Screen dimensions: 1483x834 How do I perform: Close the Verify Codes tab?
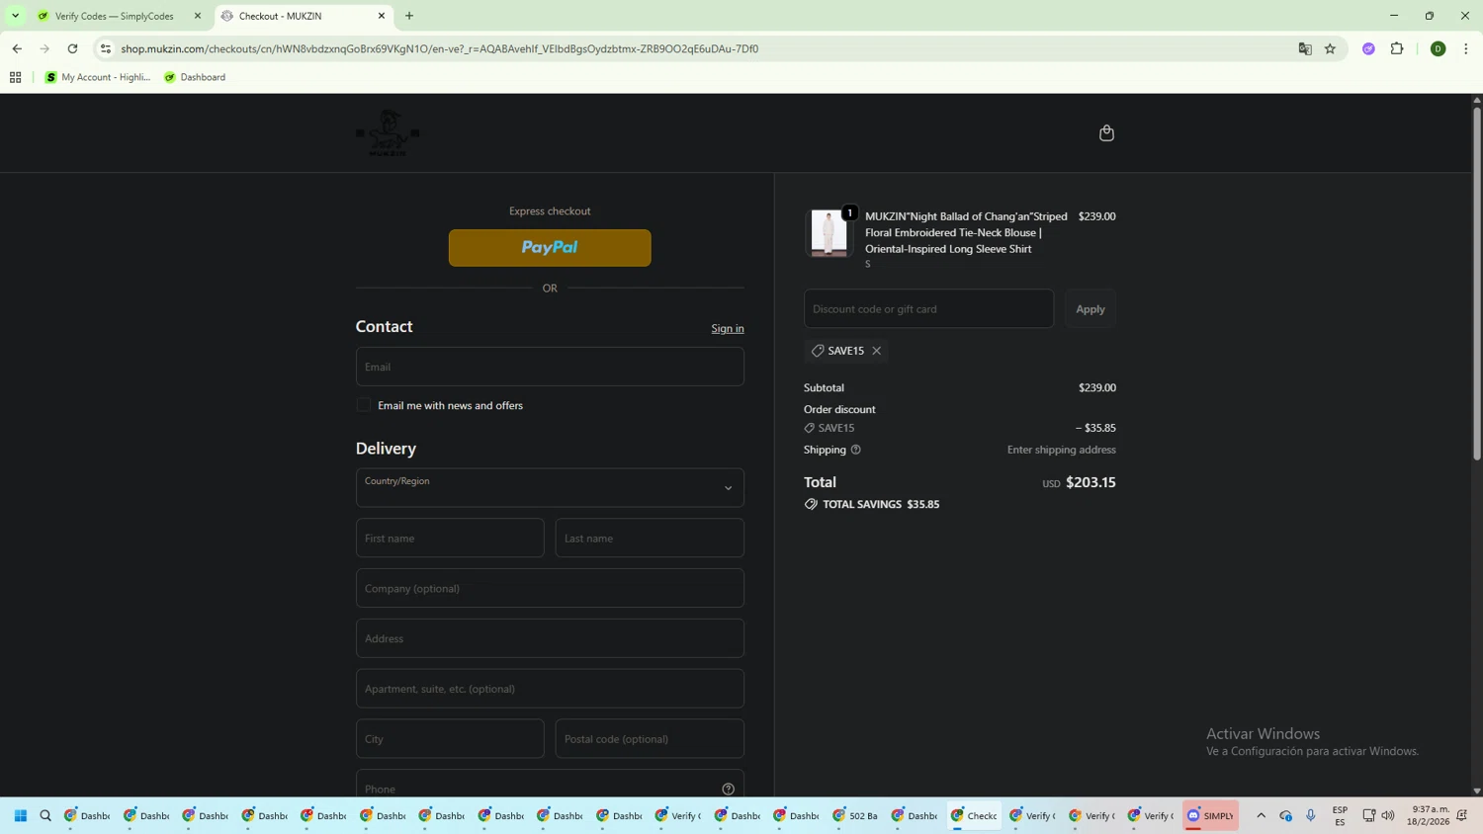[x=198, y=16]
